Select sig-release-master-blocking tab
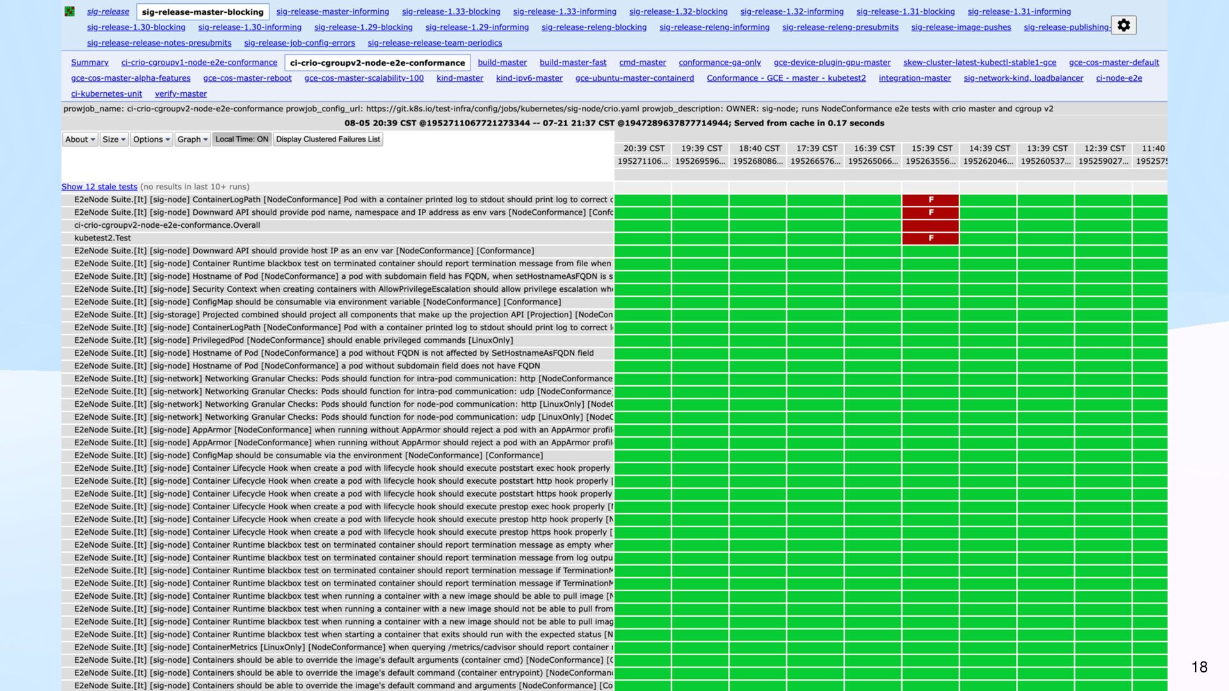Screen dimensions: 1229x691 click(203, 12)
